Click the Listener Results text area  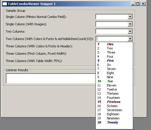pyautogui.click(x=51, y=79)
